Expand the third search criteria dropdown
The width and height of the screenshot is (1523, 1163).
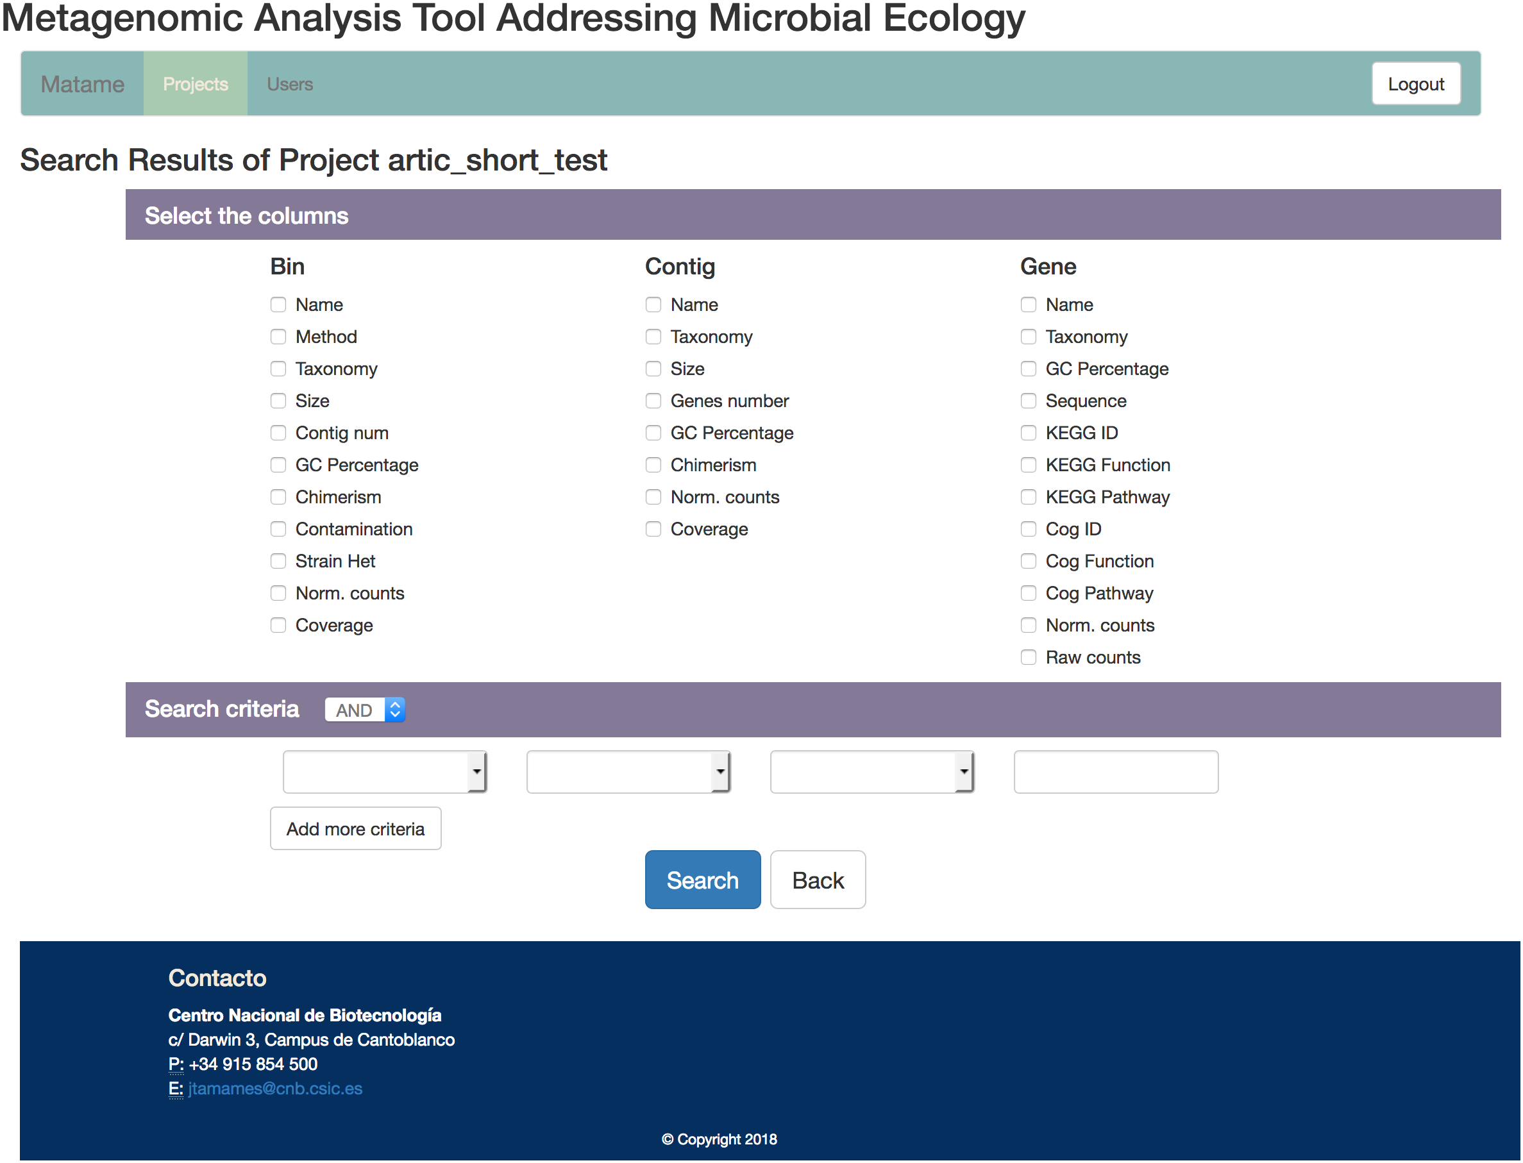coord(872,771)
